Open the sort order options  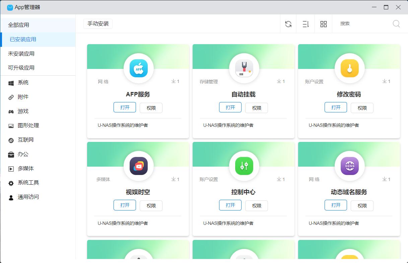click(x=305, y=24)
